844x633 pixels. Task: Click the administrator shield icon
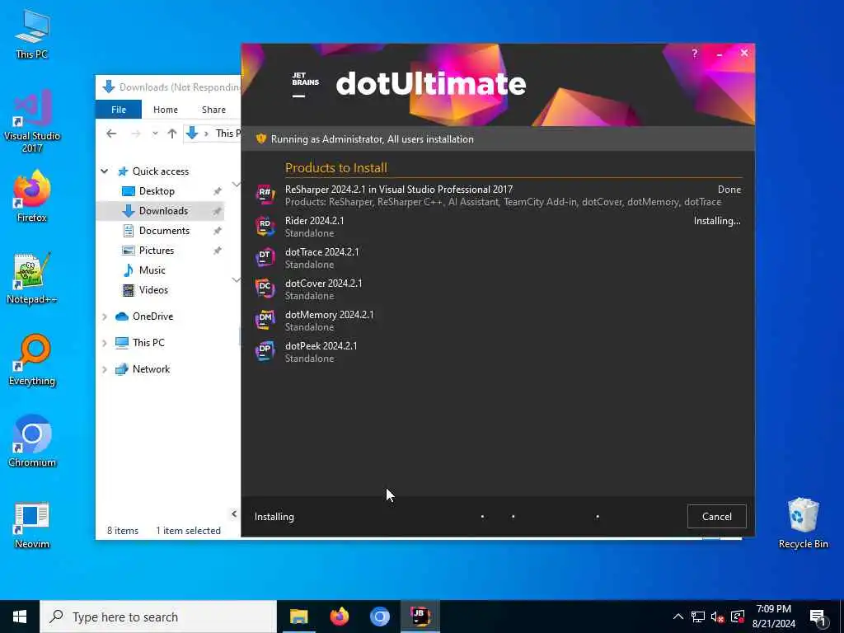[261, 138]
